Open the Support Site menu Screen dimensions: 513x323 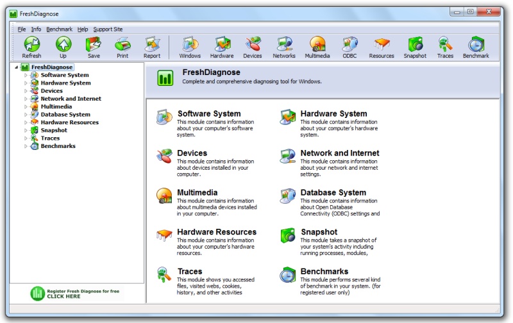pyautogui.click(x=108, y=29)
